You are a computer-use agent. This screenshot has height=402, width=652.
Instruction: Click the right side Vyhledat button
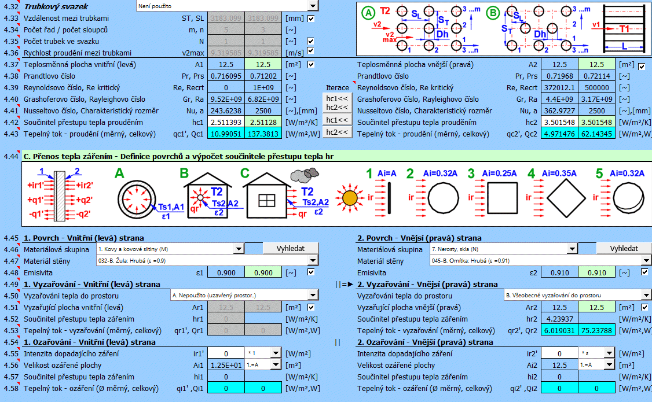(624, 248)
